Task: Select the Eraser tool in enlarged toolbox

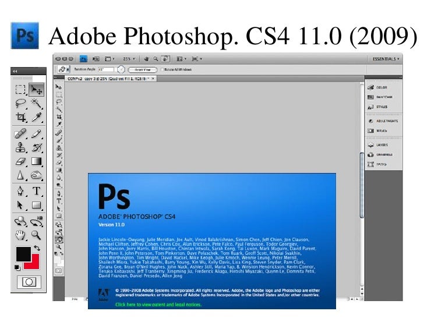Action: [x=20, y=161]
